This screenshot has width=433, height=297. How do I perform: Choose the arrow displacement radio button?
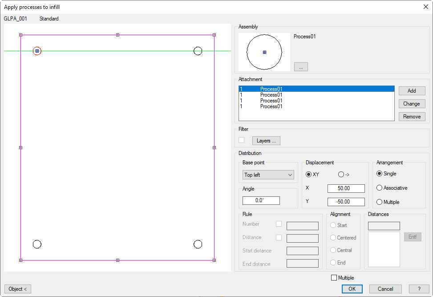click(341, 175)
